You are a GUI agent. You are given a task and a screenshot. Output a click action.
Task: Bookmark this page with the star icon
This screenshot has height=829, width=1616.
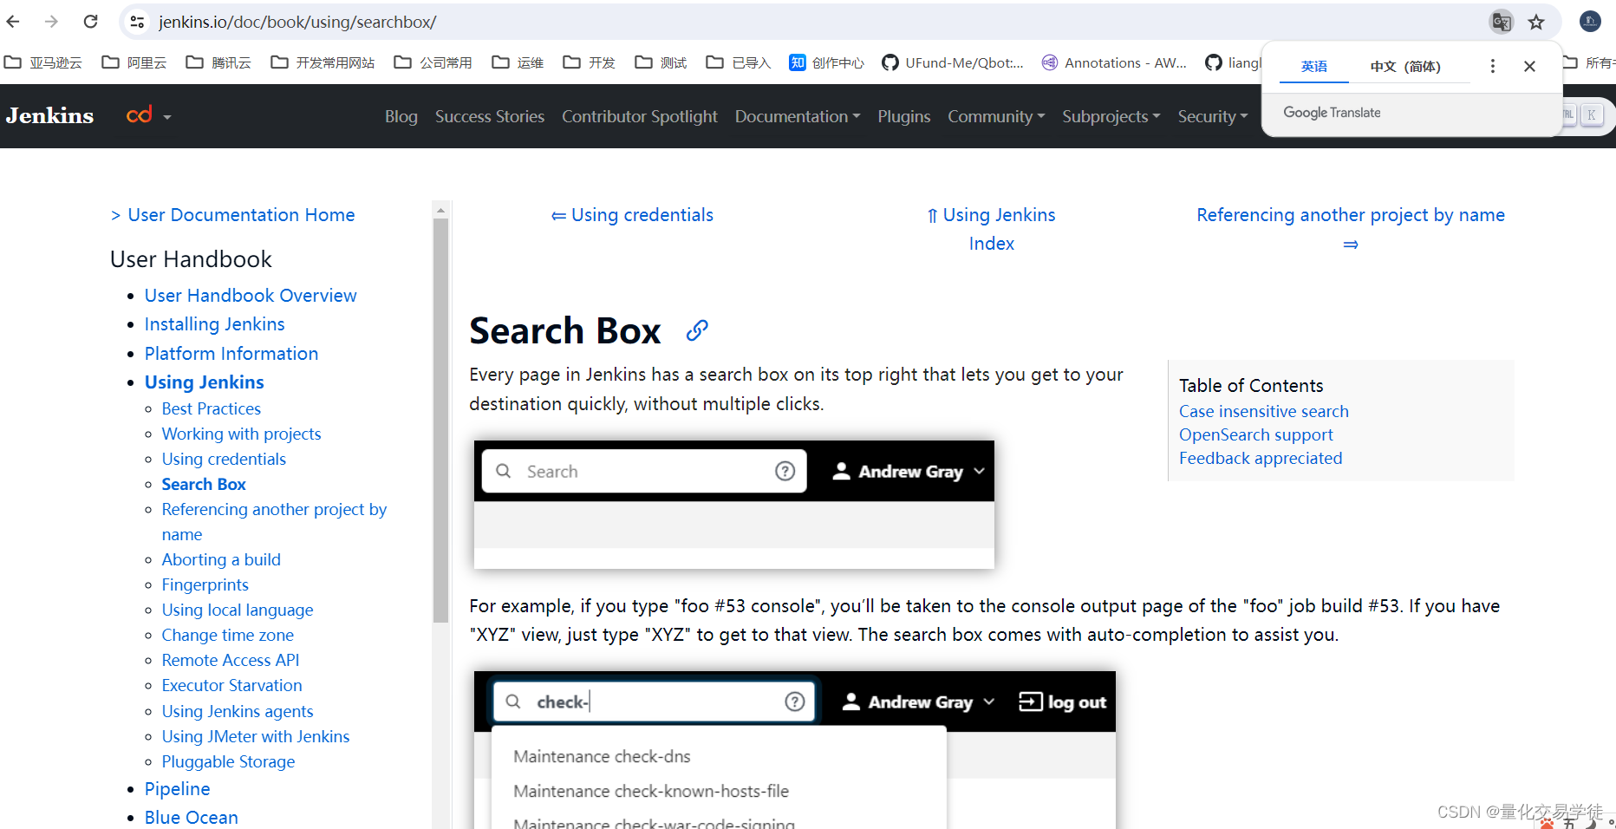[x=1536, y=22]
